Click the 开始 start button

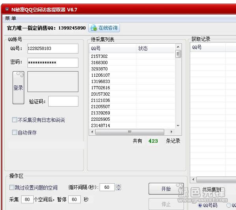click(x=166, y=189)
